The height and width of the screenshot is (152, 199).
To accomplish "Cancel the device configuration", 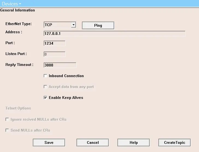I will [93, 142].
